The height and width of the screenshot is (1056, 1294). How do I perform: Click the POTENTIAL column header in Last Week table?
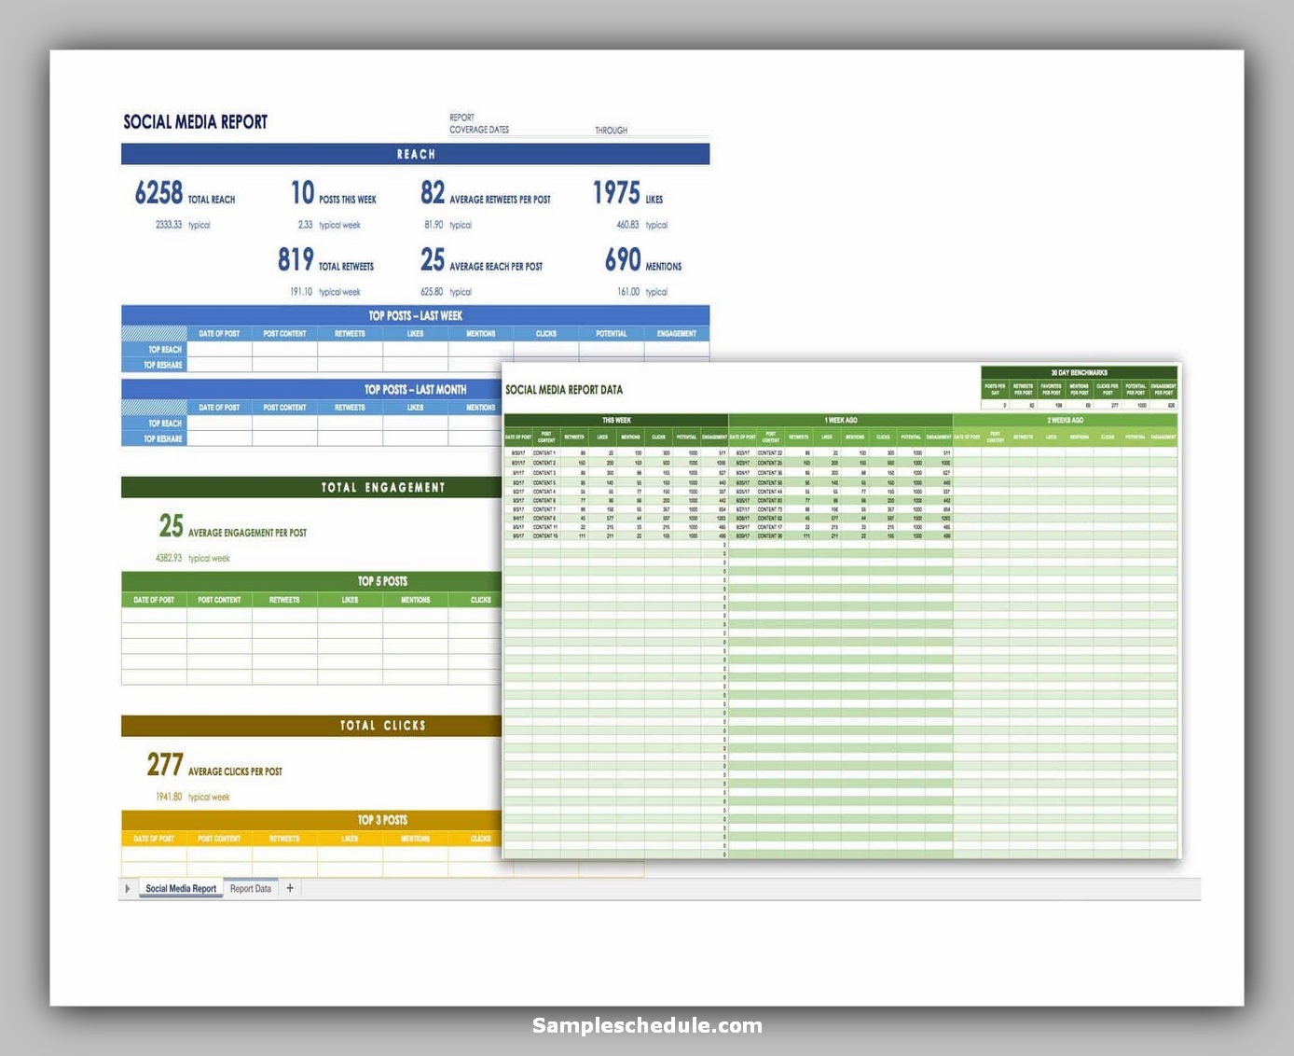(x=612, y=333)
